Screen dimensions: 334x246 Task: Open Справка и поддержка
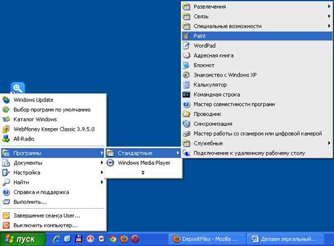click(x=53, y=192)
